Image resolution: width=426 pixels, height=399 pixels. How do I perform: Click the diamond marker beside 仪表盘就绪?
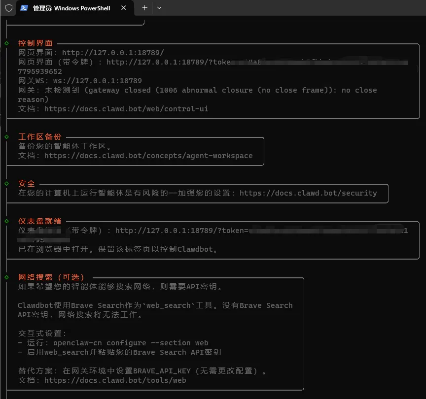6,221
